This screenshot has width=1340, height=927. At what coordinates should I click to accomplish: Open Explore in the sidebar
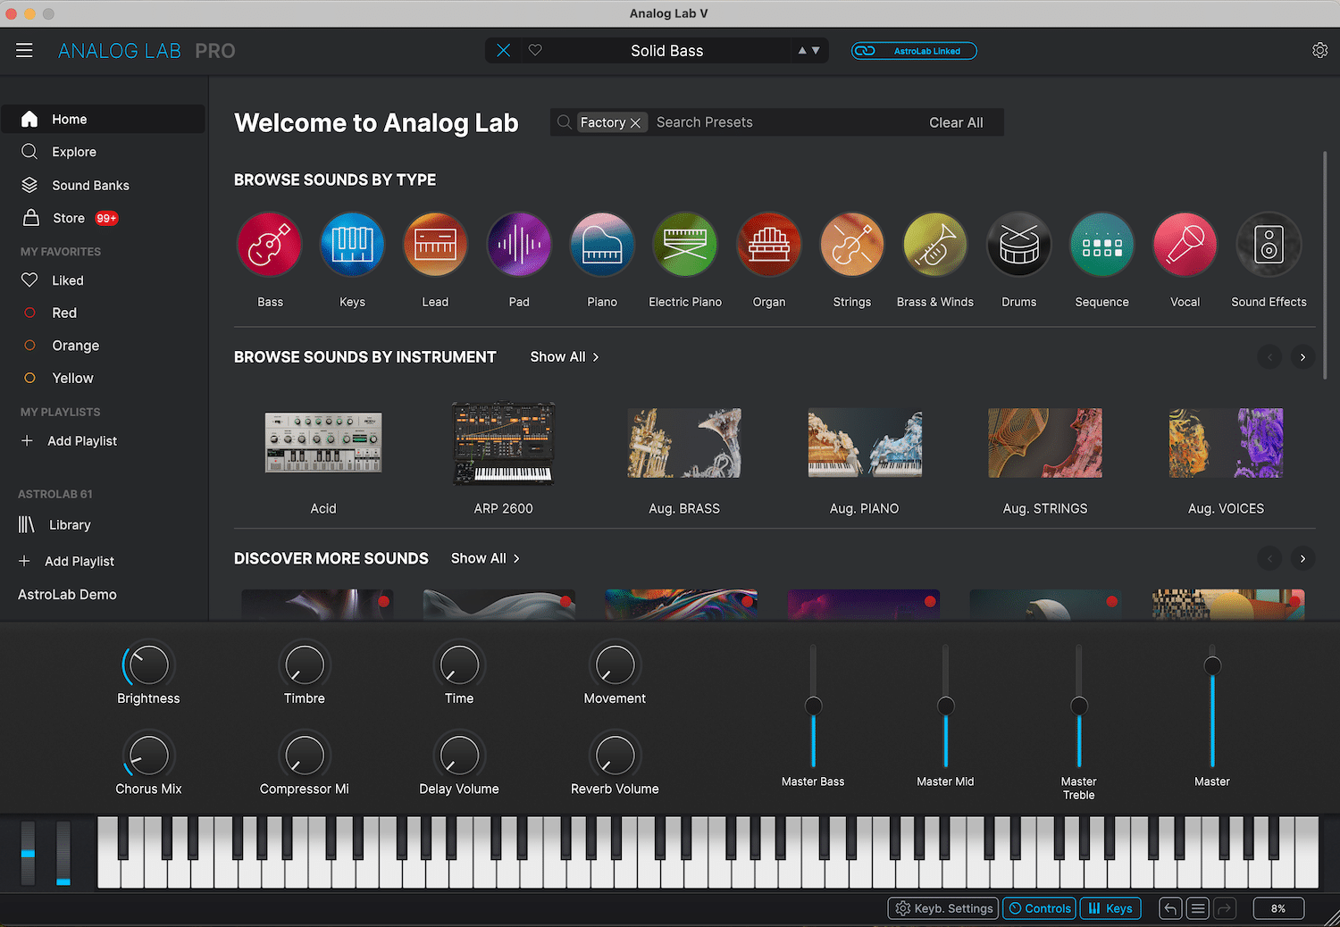tap(104, 152)
